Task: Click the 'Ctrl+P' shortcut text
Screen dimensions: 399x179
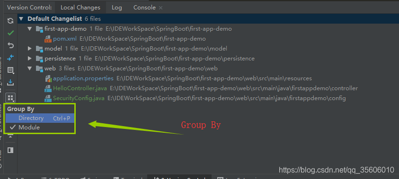Action: [62, 119]
